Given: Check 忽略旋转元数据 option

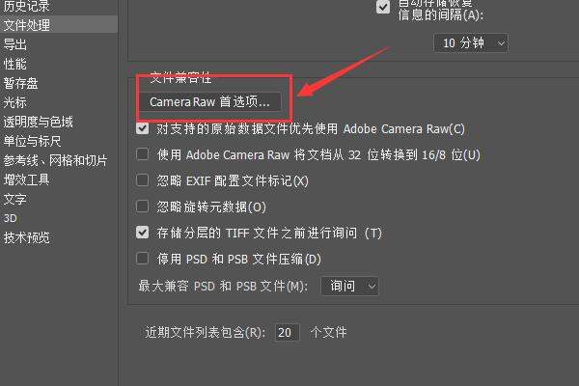Looking at the screenshot, I should (x=143, y=207).
